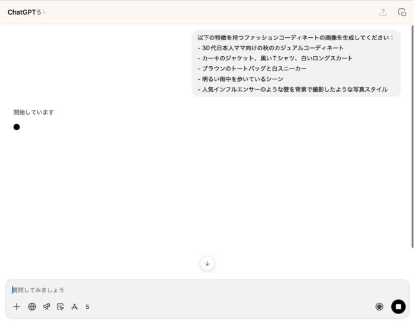Click the A-shaped apps icon in composer
This screenshot has height=323, width=415.
pyautogui.click(x=74, y=306)
